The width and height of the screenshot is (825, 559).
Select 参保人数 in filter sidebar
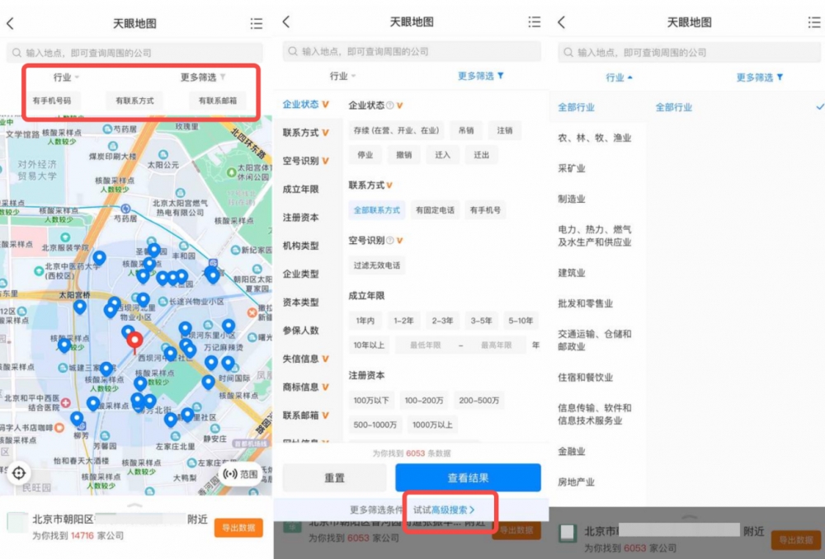tap(300, 331)
